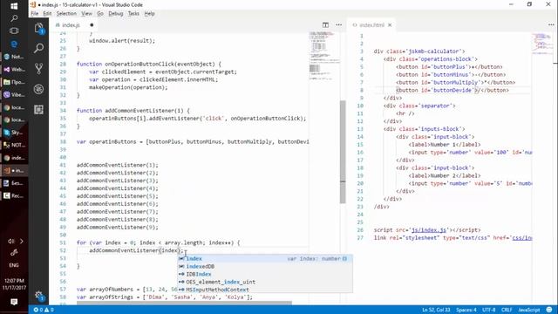Select the 'indexedDB' autocomplete suggestion
The width and height of the screenshot is (558, 314).
tap(265, 266)
